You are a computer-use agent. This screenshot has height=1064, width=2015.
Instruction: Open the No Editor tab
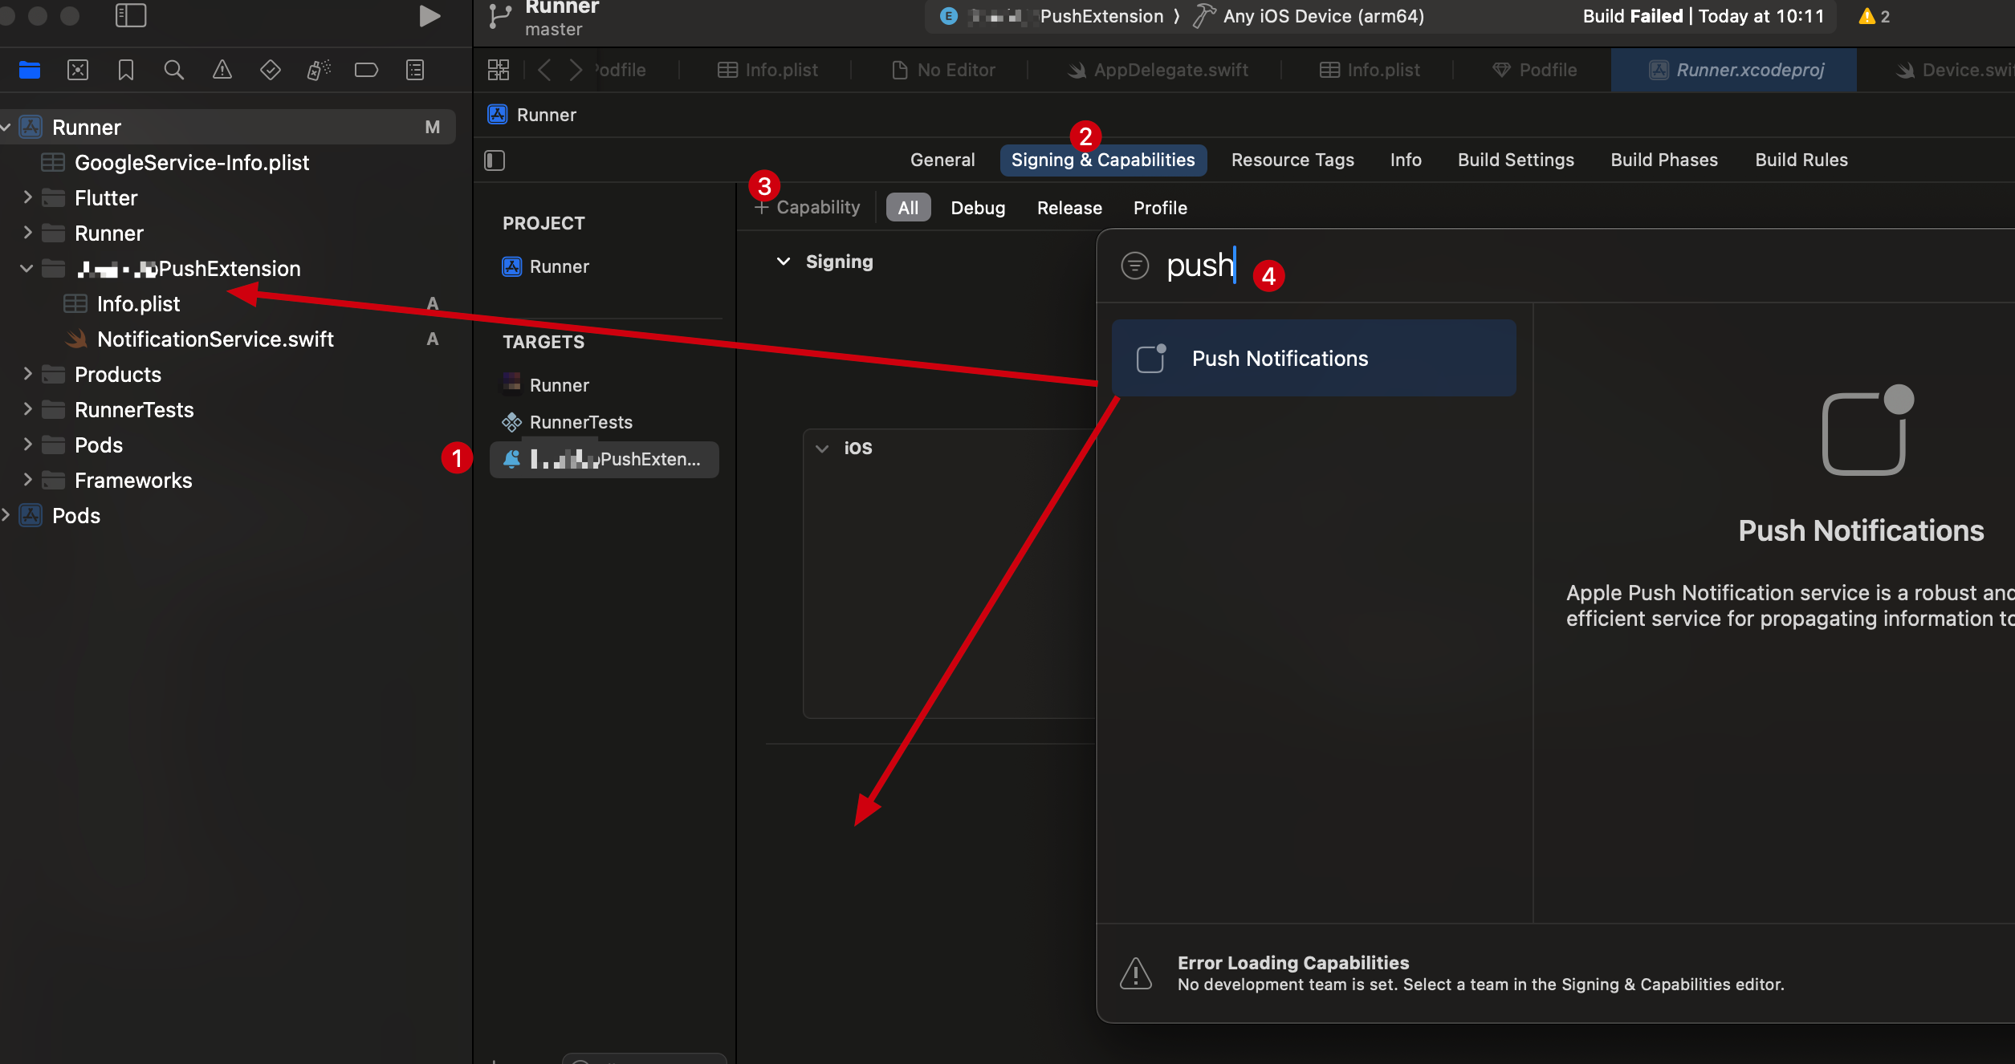coord(942,70)
